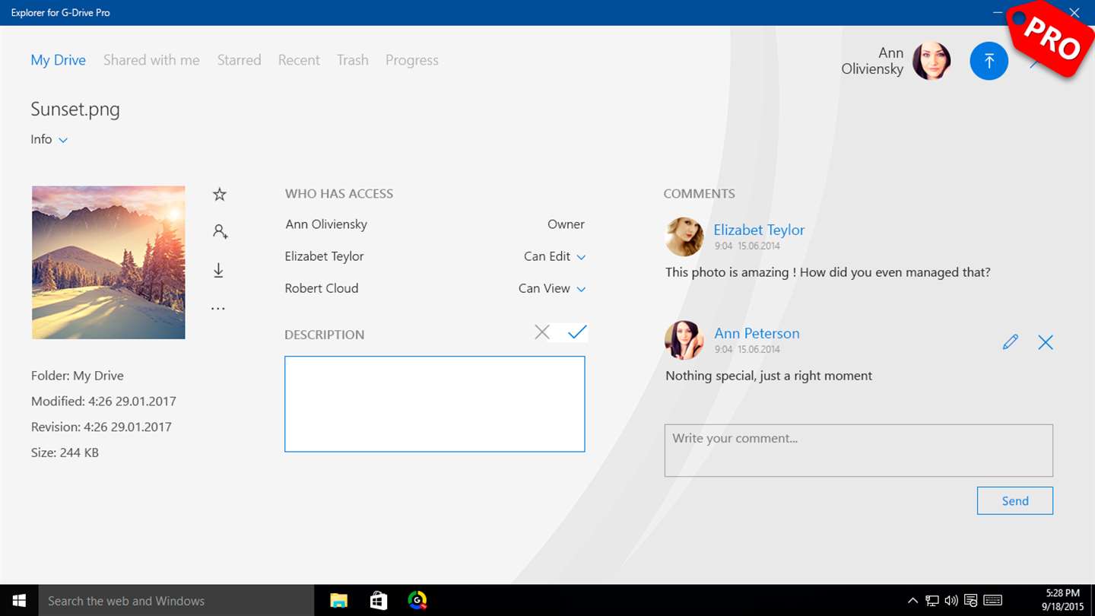The height and width of the screenshot is (616, 1095).
Task: Star the Sunset.png file
Action: pos(220,195)
